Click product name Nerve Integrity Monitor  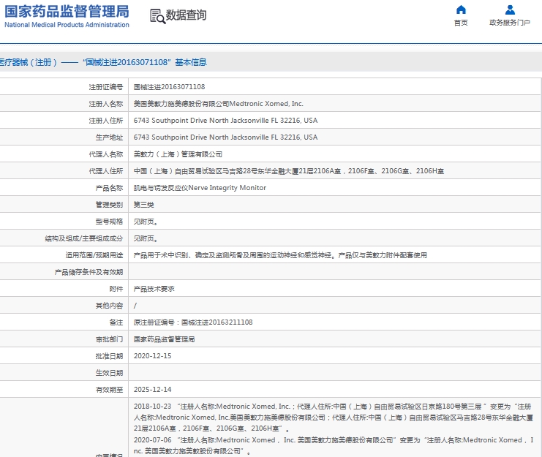tap(200, 188)
